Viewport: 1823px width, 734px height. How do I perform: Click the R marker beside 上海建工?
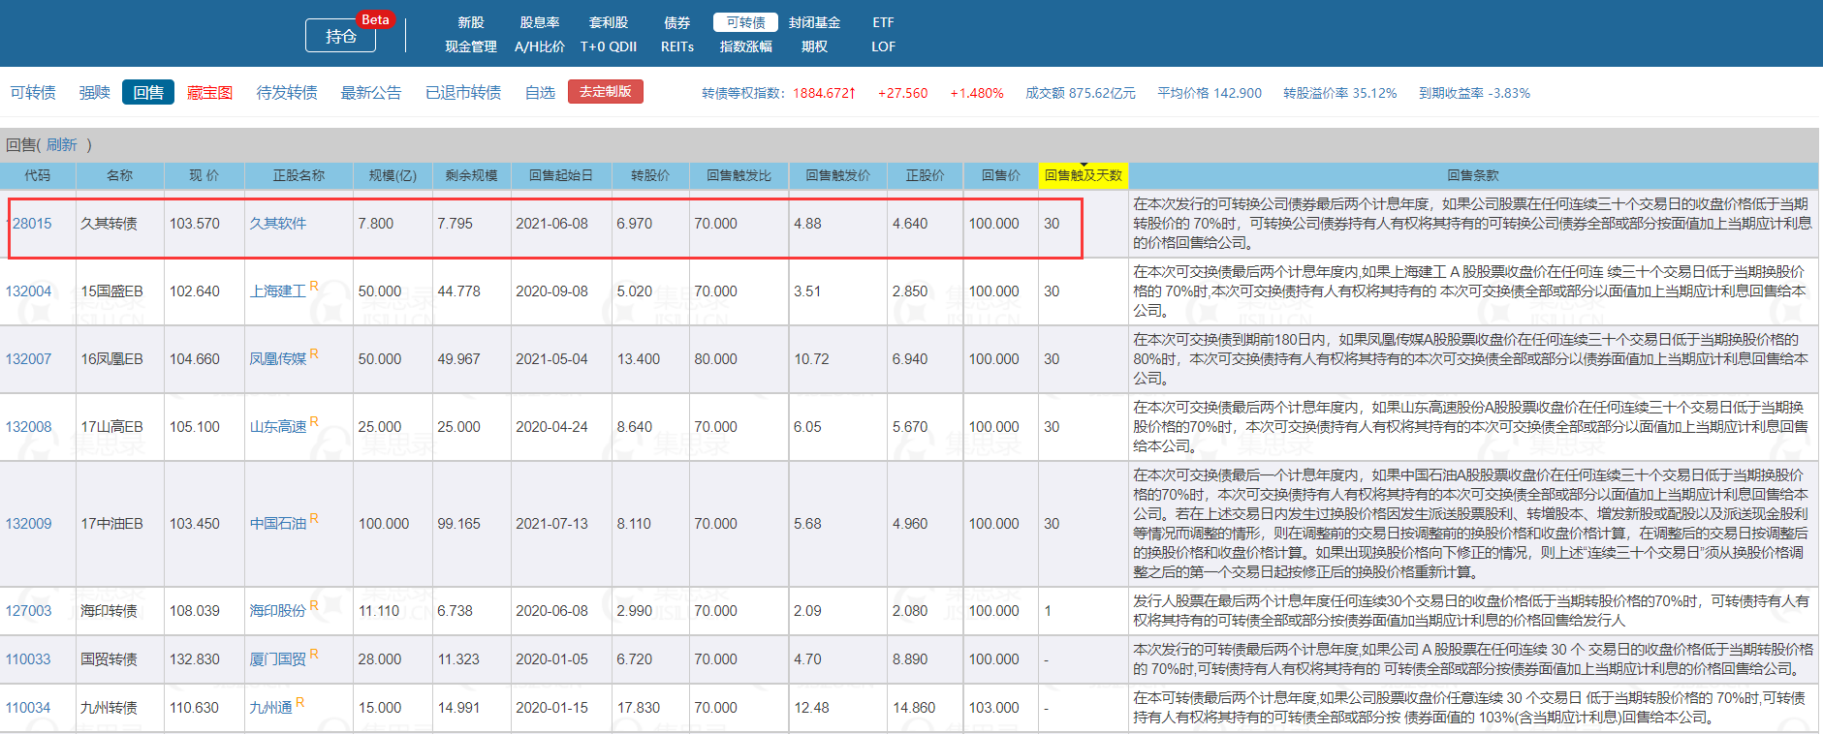314,287
